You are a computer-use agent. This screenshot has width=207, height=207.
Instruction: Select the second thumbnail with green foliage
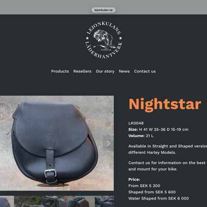[x=28, y=201]
